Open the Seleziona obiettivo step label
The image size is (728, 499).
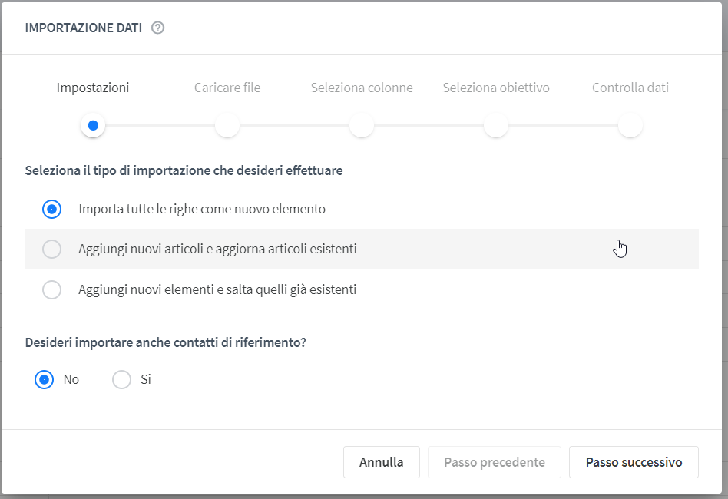point(496,88)
